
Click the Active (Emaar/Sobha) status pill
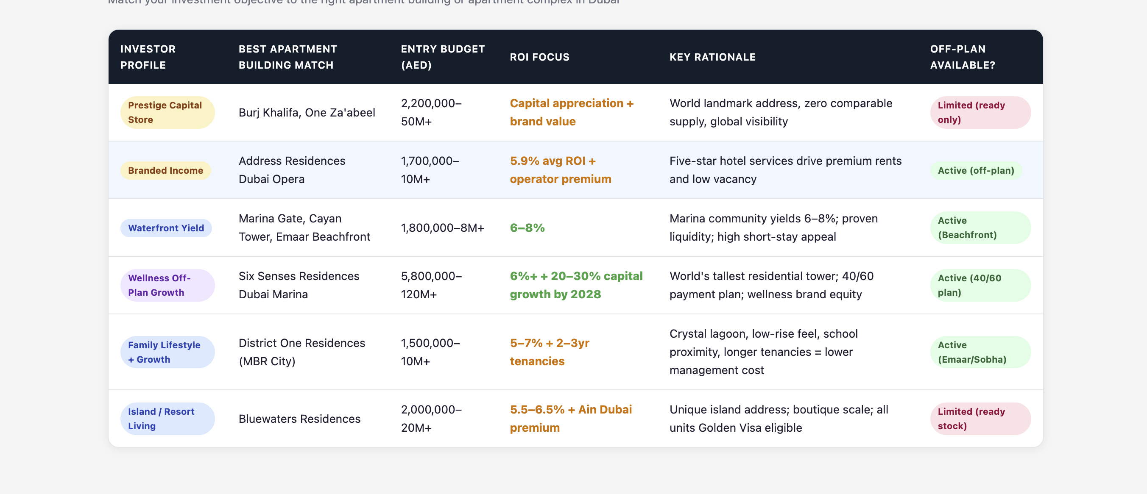point(980,352)
